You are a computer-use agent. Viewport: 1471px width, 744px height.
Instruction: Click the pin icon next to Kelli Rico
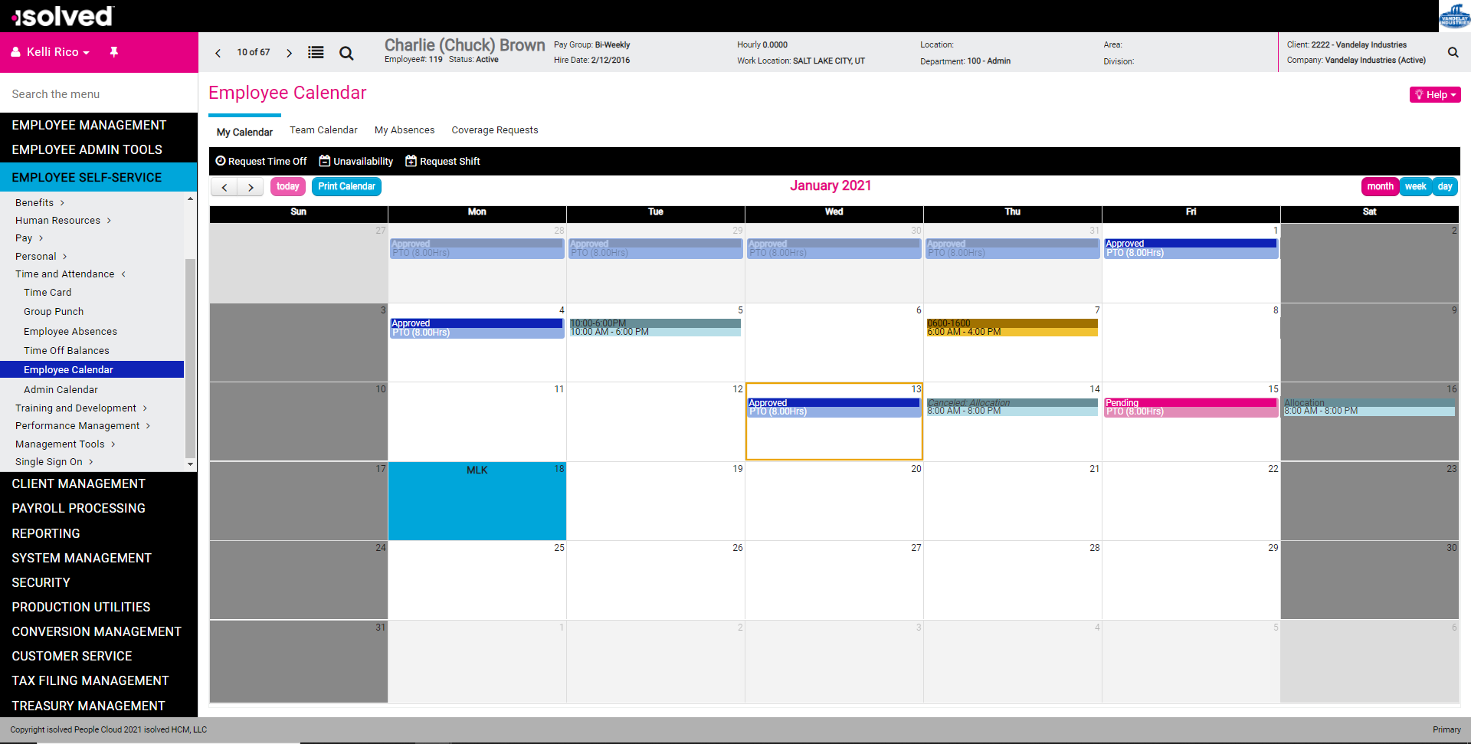[x=113, y=51]
